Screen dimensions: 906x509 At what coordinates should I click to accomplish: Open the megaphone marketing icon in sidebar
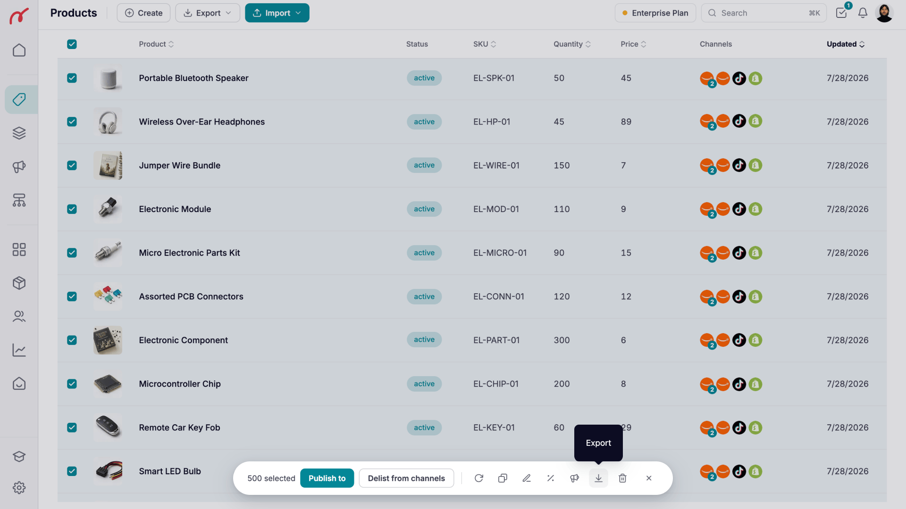[19, 167]
